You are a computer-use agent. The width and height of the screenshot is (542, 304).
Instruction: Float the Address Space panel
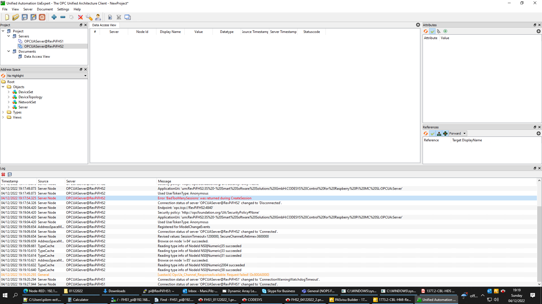pyautogui.click(x=81, y=70)
